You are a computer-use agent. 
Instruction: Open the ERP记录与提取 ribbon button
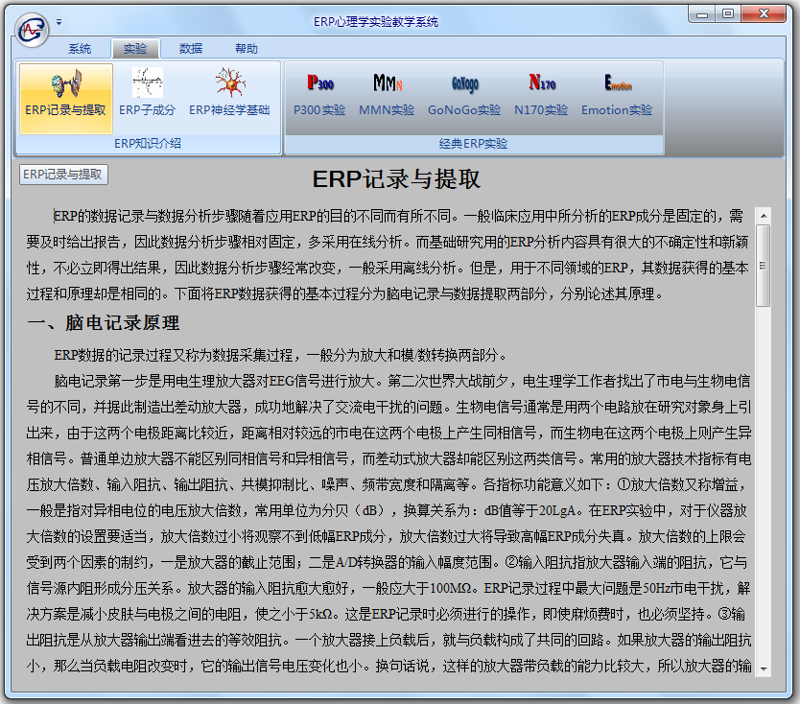click(x=66, y=99)
